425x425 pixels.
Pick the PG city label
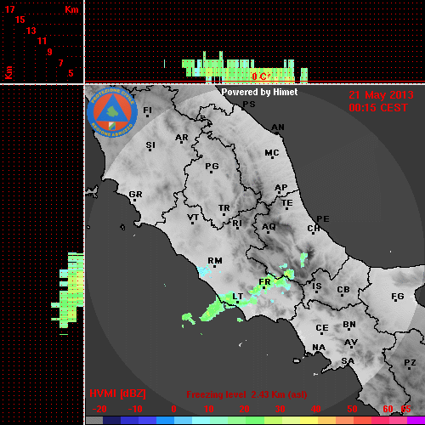[x=212, y=166]
